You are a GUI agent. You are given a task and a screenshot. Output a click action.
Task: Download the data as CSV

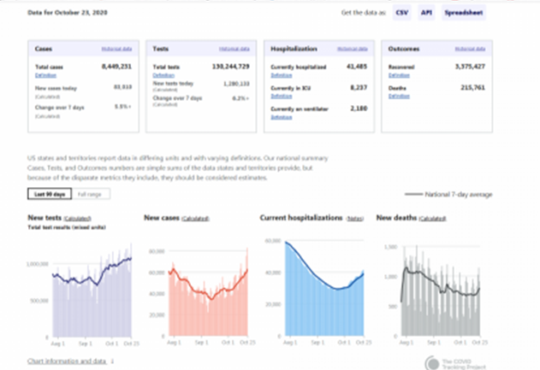(x=401, y=15)
